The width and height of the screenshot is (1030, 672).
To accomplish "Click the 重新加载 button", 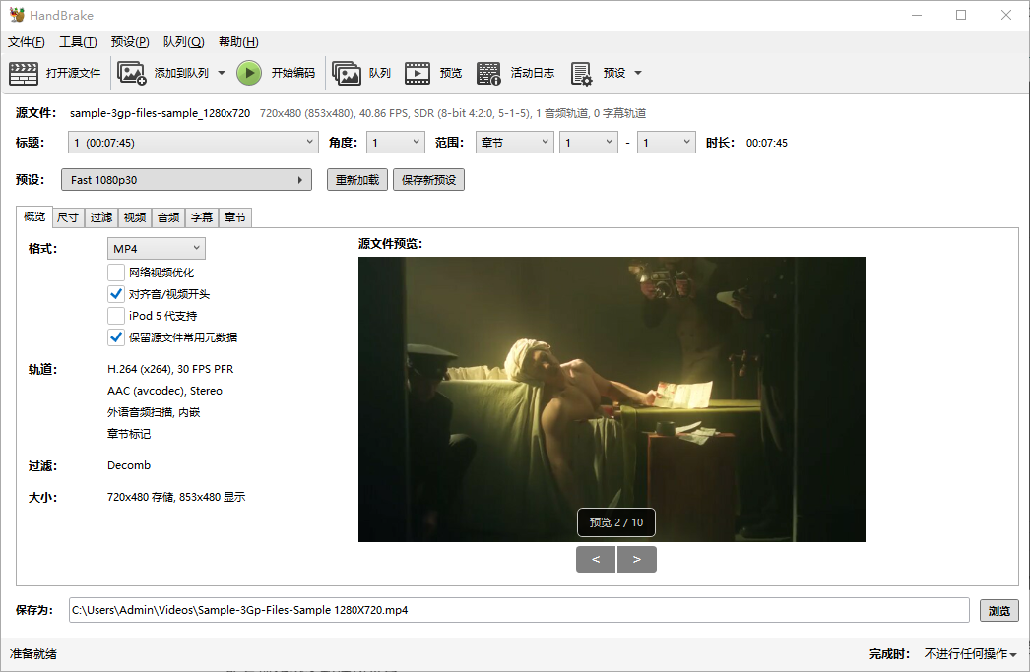I will click(357, 180).
